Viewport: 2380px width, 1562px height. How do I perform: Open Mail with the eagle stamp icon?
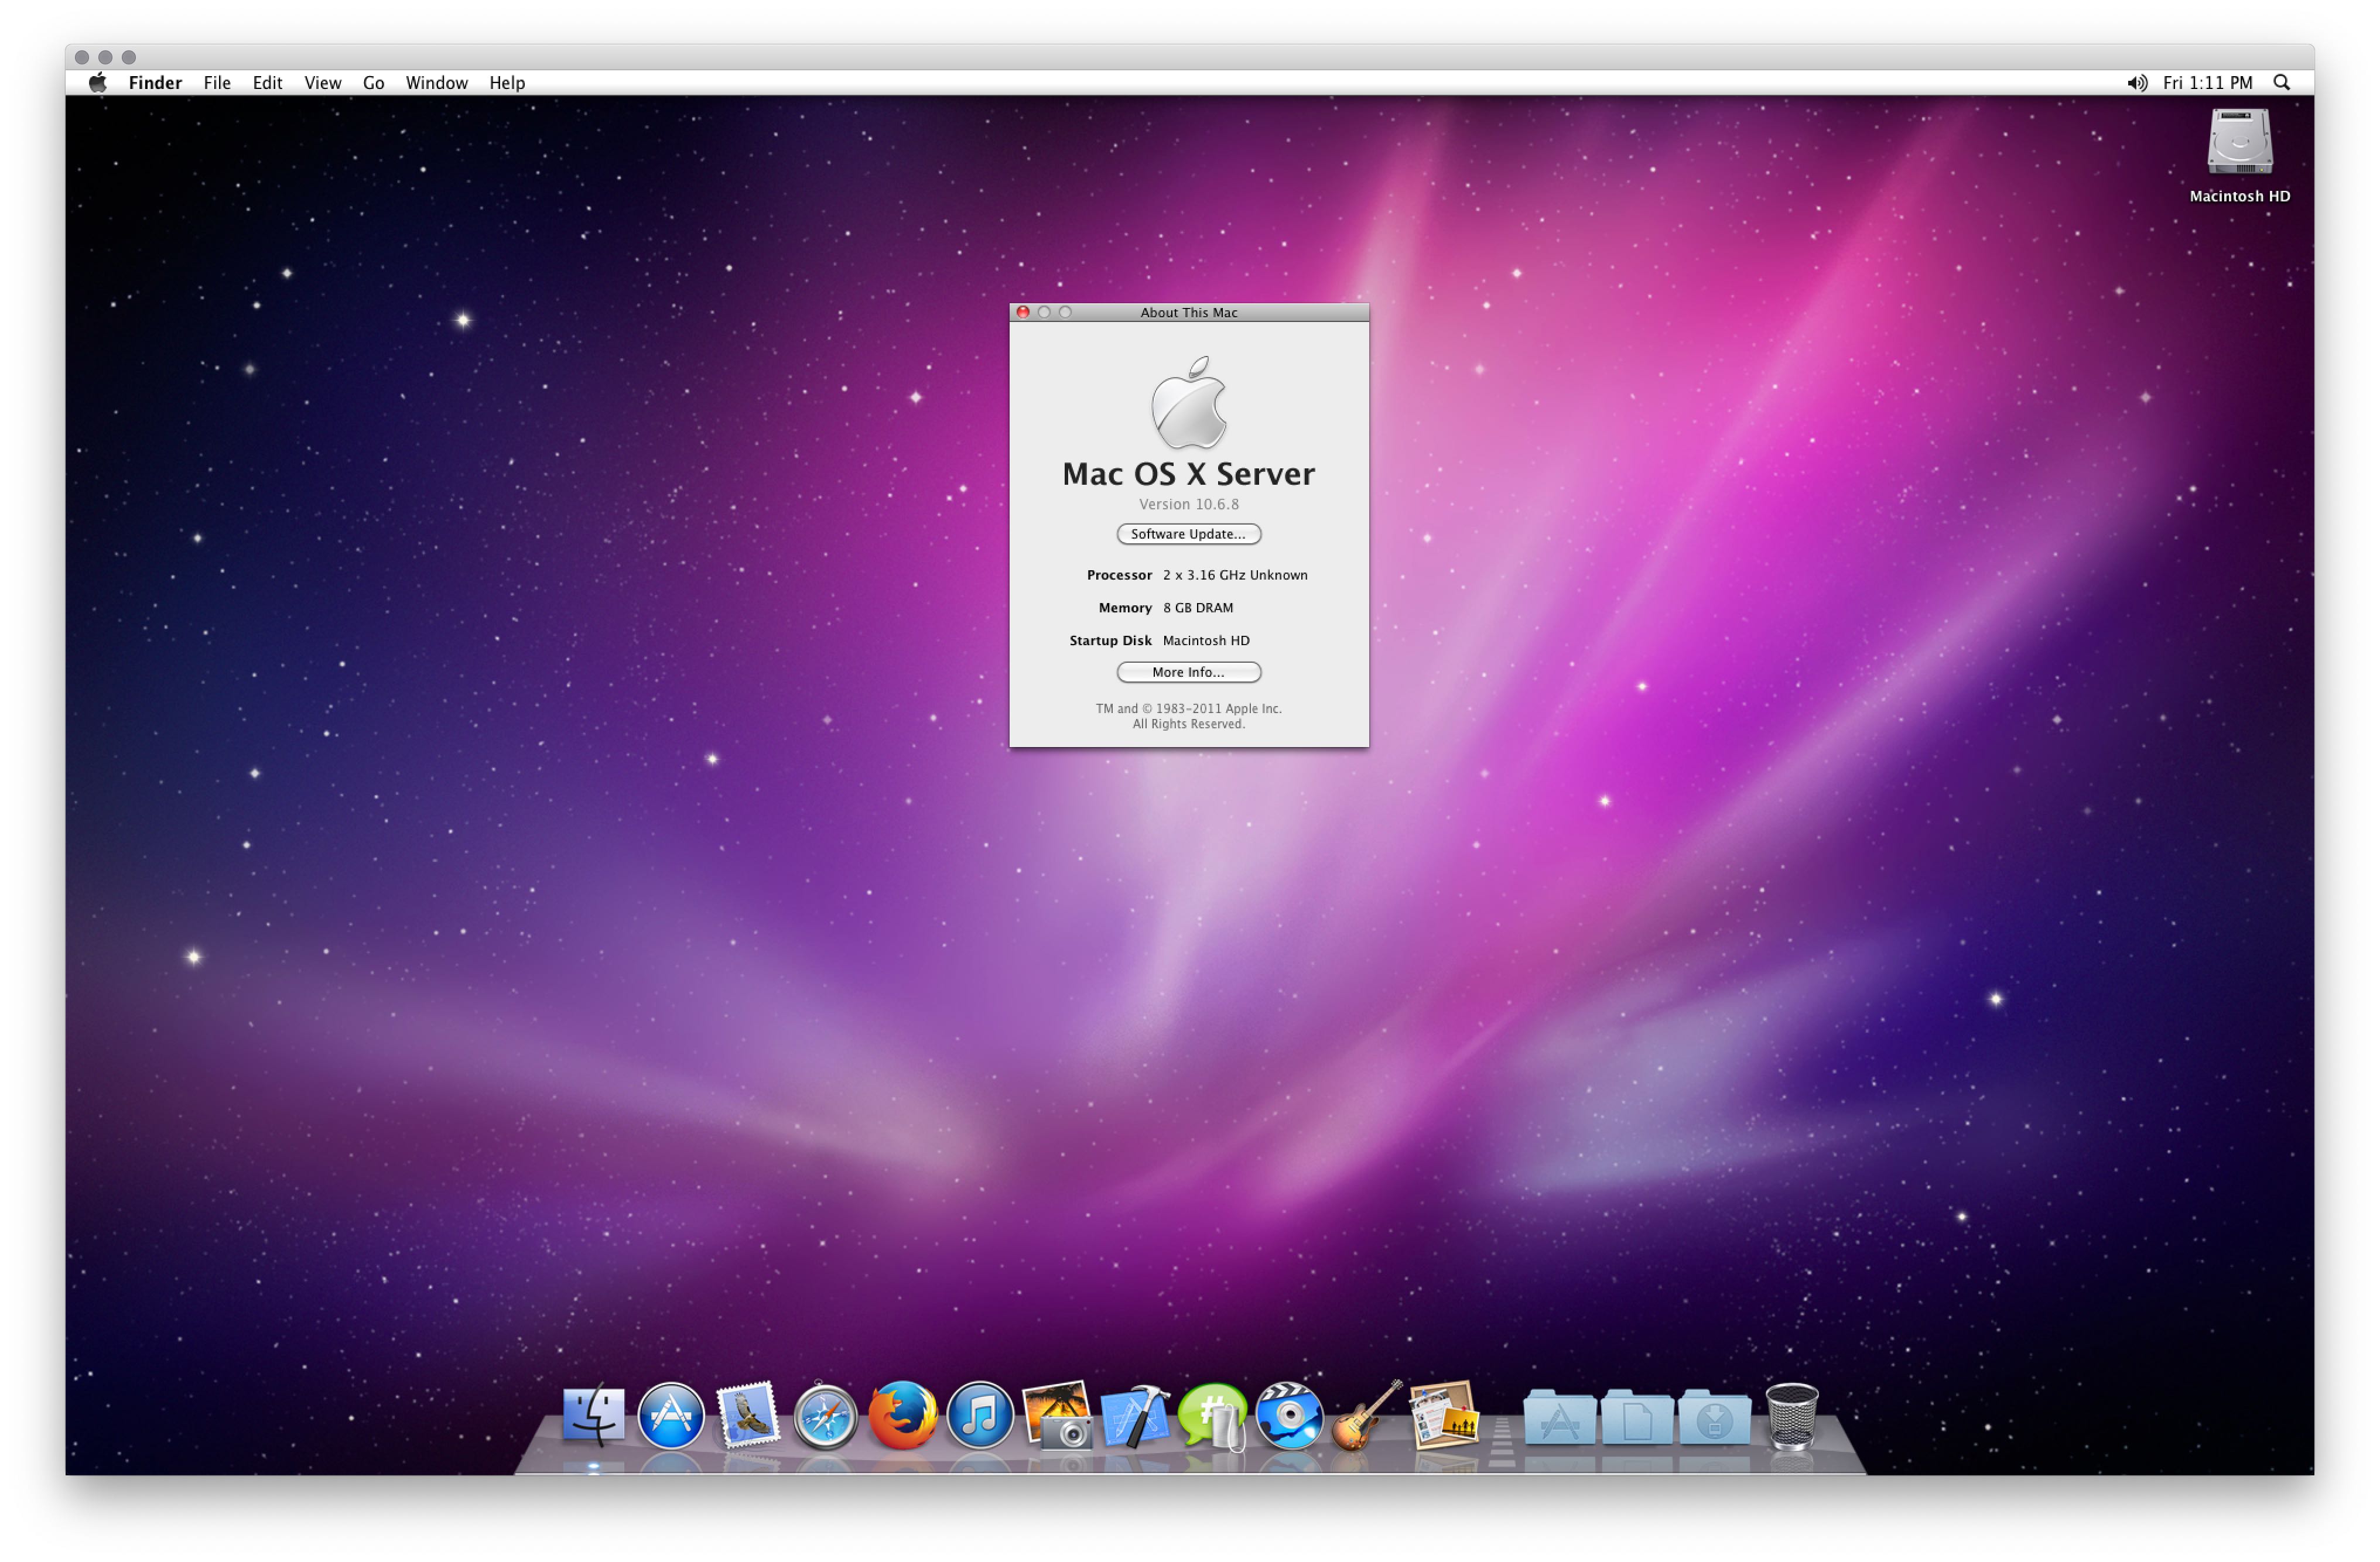click(747, 1416)
